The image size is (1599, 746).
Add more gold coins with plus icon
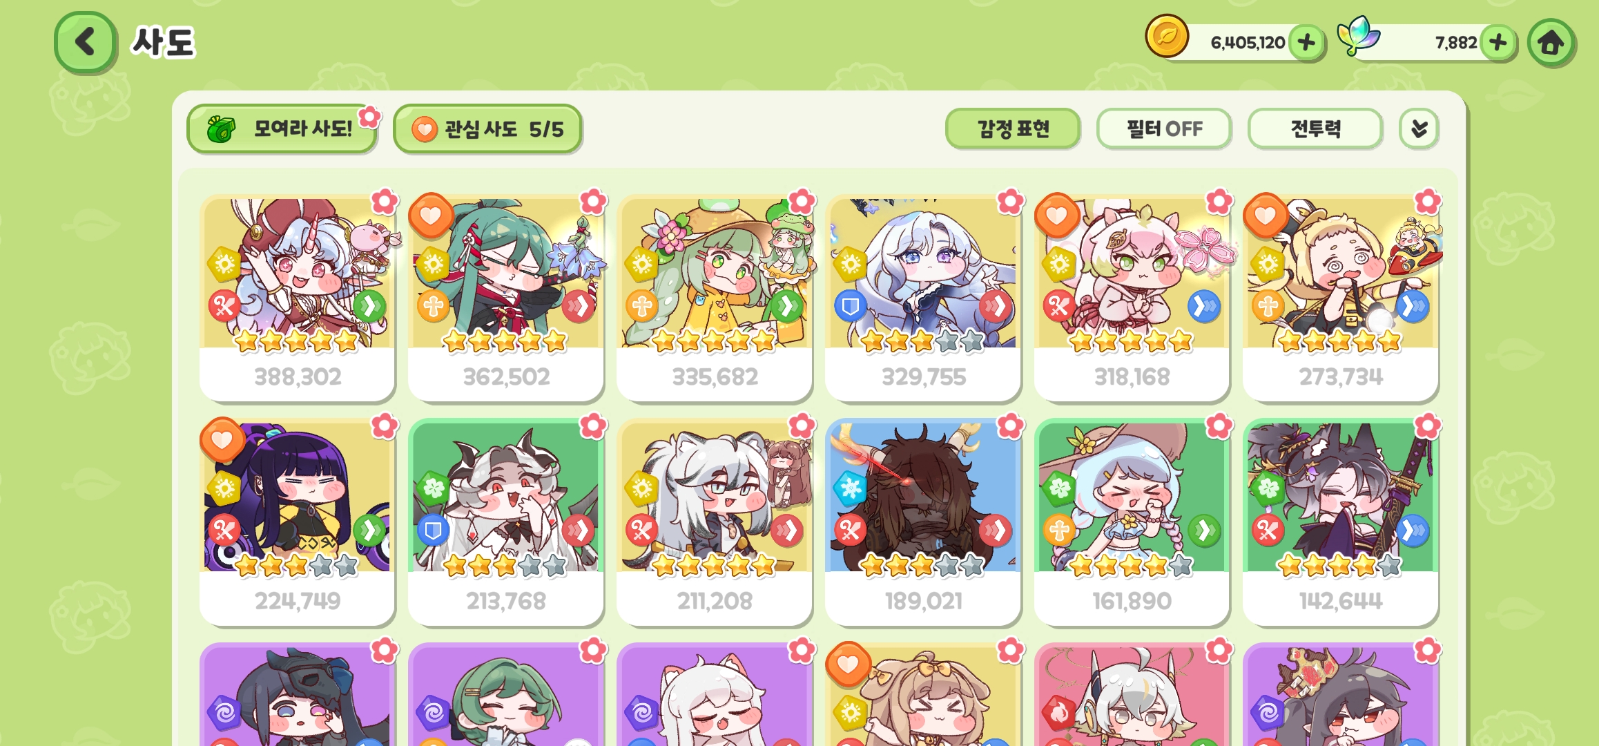pyautogui.click(x=1306, y=43)
